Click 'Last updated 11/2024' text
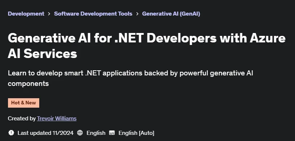Screen dimensions: 295x141 coord(45,133)
